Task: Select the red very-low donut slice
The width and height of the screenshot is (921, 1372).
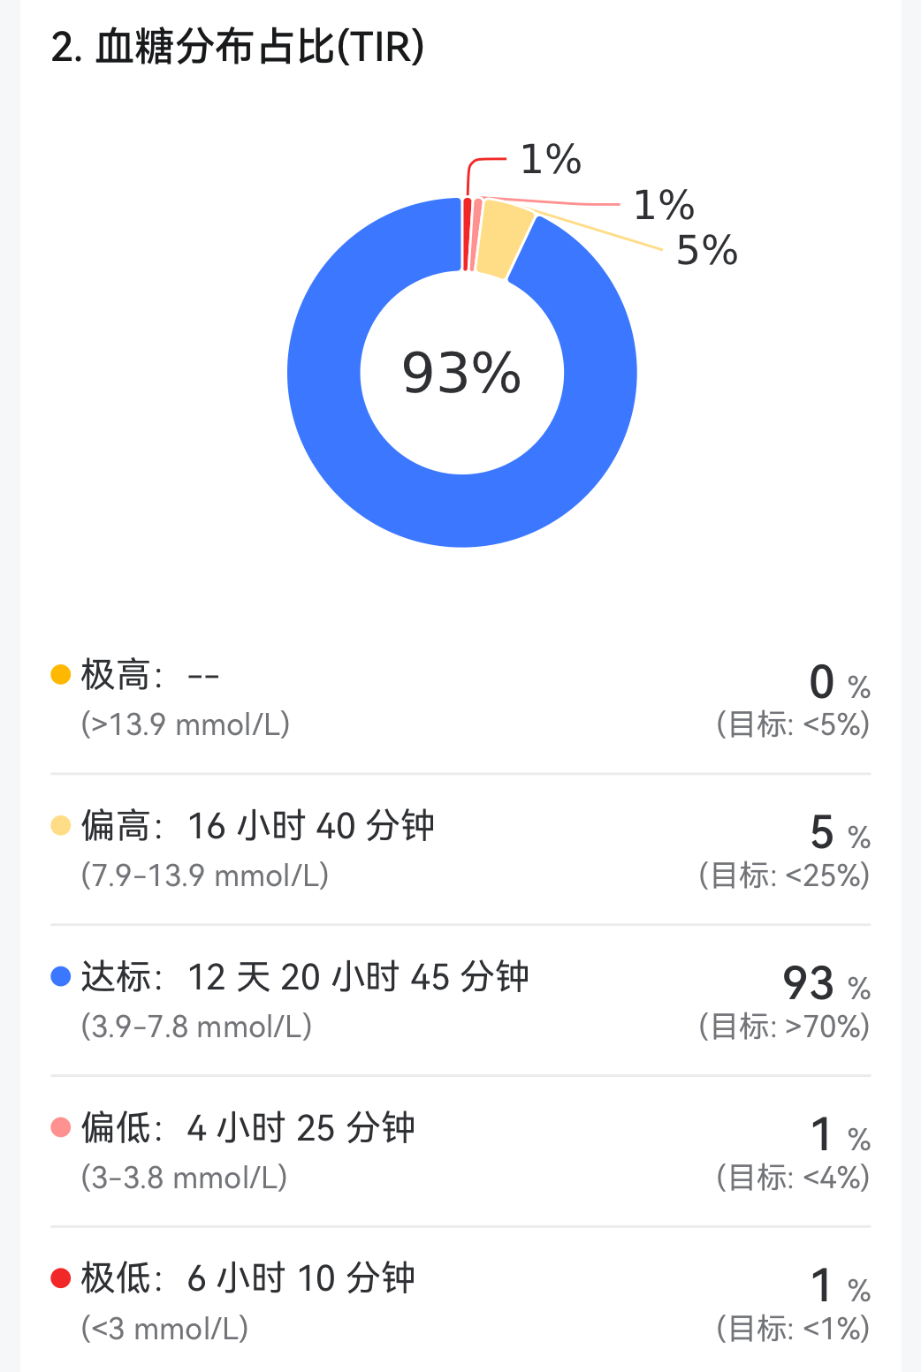Action: pos(467,234)
